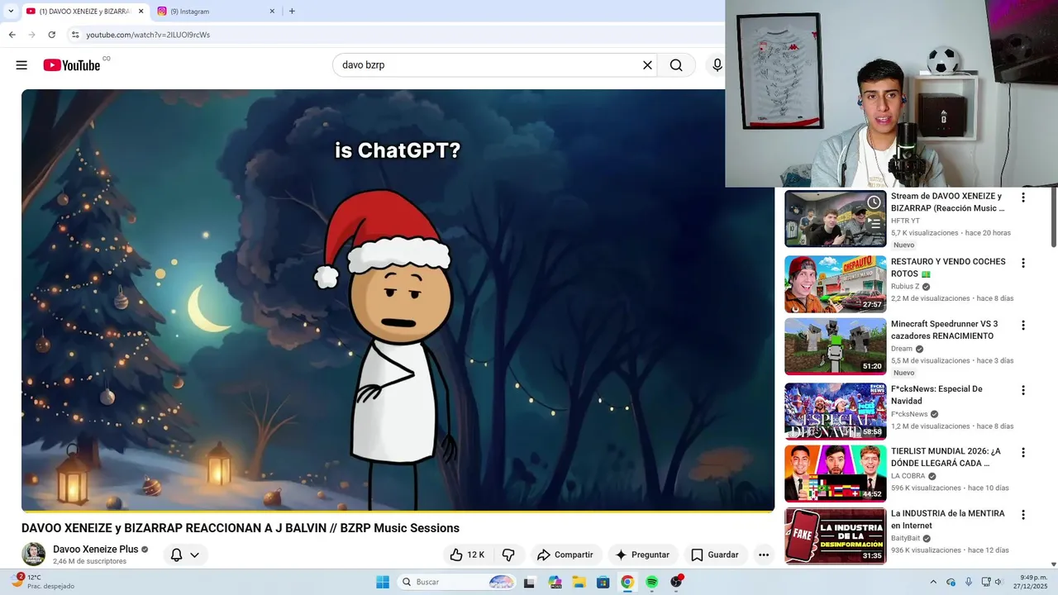The width and height of the screenshot is (1058, 595).
Task: Open Task View from the taskbar
Action: [x=529, y=582]
